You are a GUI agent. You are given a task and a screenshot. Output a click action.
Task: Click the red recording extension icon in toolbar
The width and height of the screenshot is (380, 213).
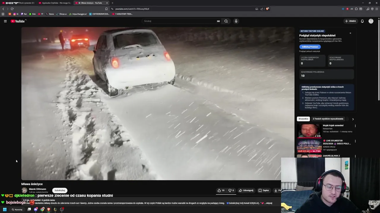pyautogui.click(x=347, y=9)
